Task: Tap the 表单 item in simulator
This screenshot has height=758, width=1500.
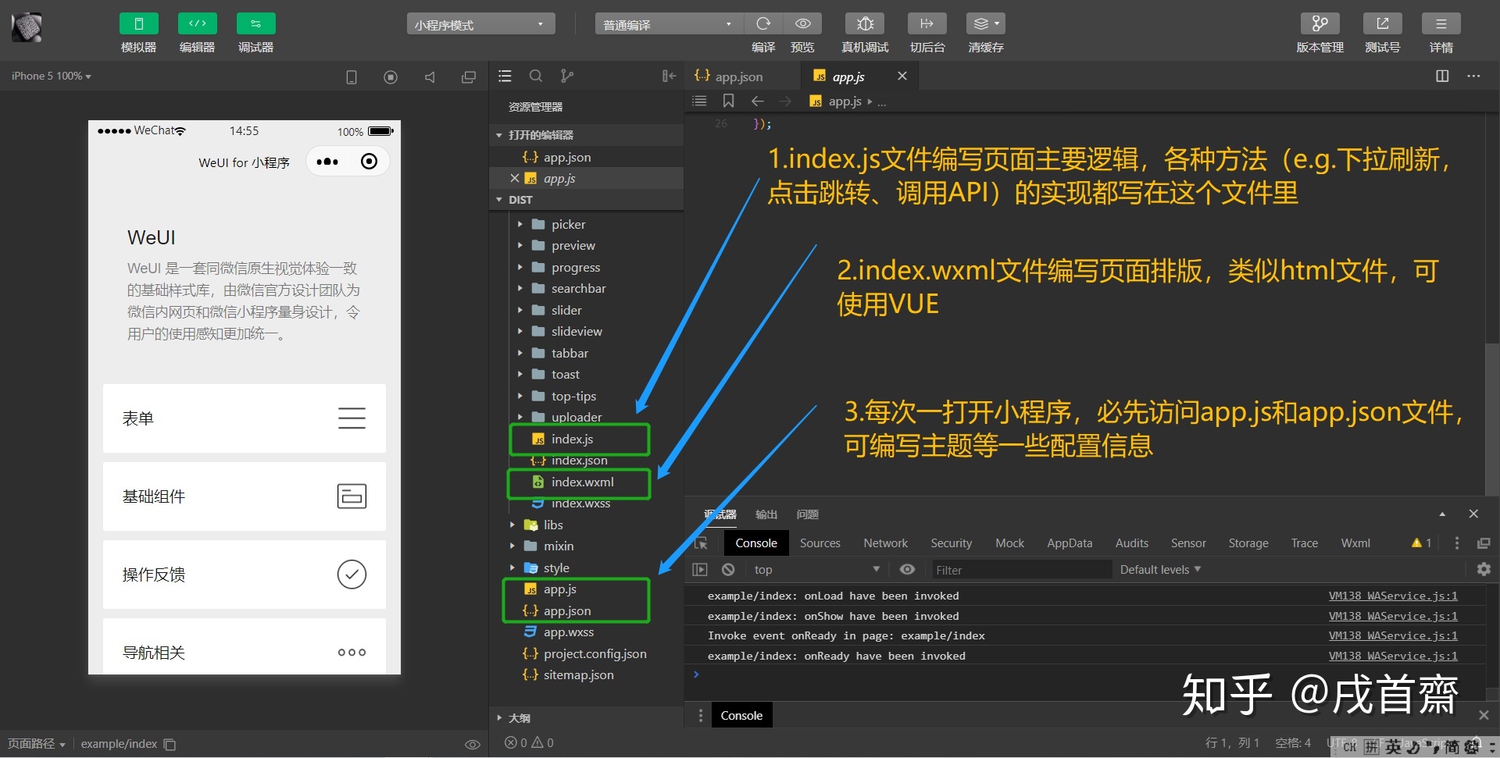Action: 244,418
